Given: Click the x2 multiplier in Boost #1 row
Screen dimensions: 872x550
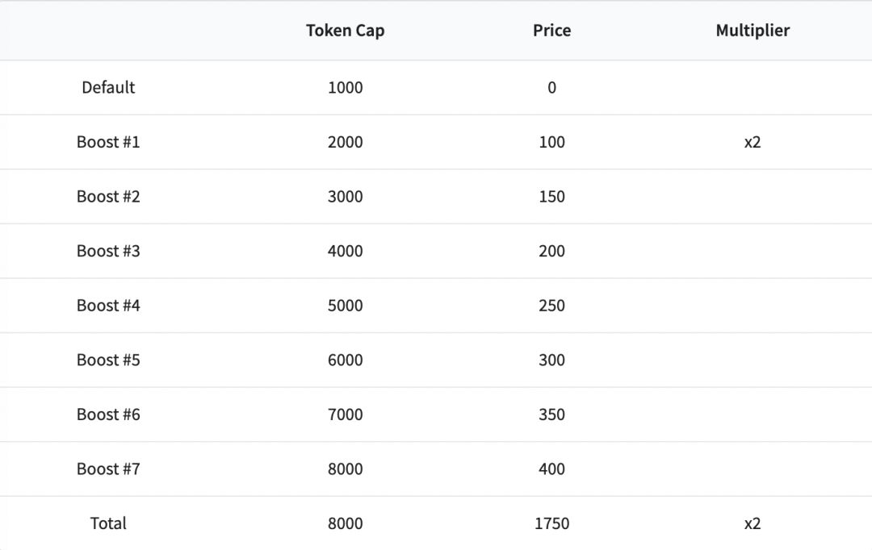Looking at the screenshot, I should click(753, 142).
